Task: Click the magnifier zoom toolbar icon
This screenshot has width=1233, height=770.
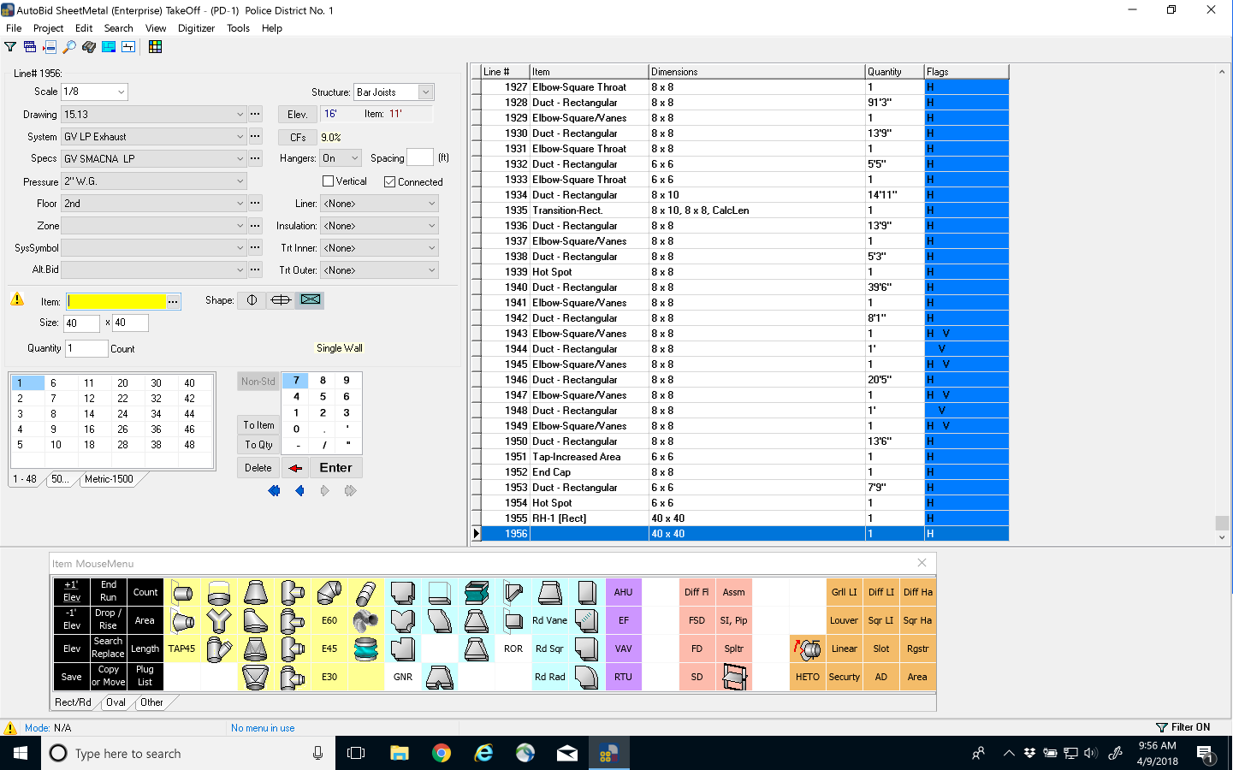Action: 70,46
